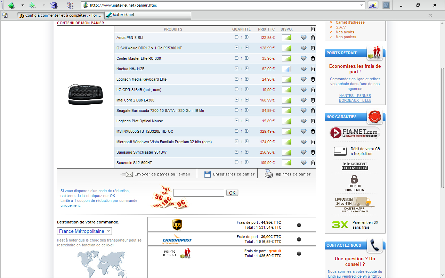Click the 'm' throbber logo in toolbar
This screenshot has width=445, height=278.
[386, 5]
